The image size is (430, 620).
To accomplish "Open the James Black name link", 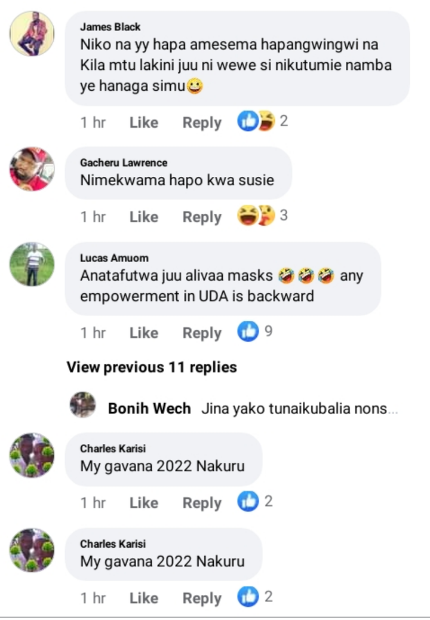I will point(110,27).
